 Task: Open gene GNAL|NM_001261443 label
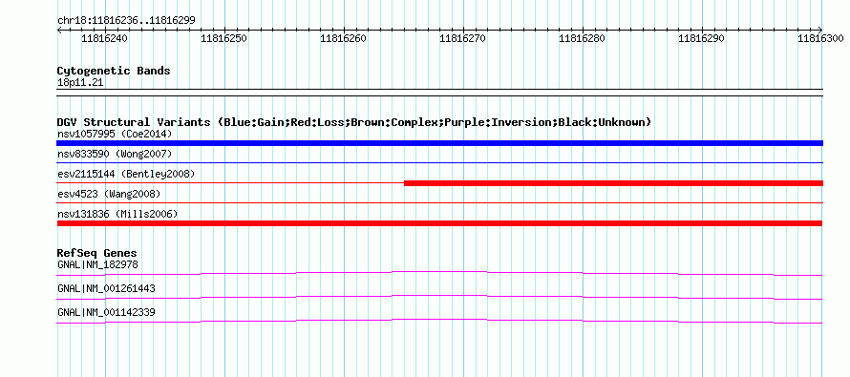click(x=106, y=288)
